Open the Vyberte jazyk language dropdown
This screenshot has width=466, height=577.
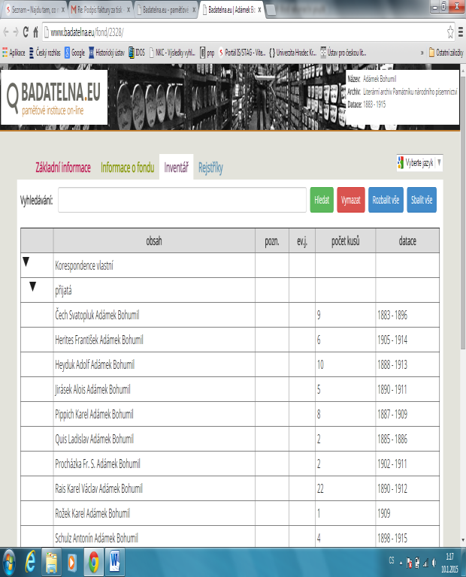pos(419,162)
